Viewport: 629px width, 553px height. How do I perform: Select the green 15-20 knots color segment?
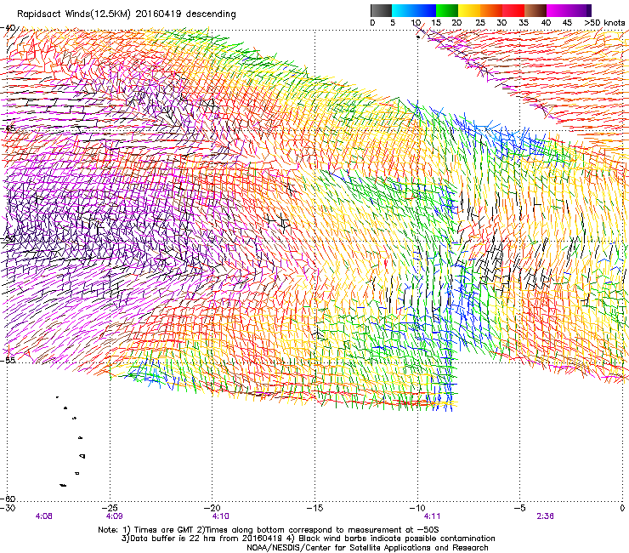[447, 10]
